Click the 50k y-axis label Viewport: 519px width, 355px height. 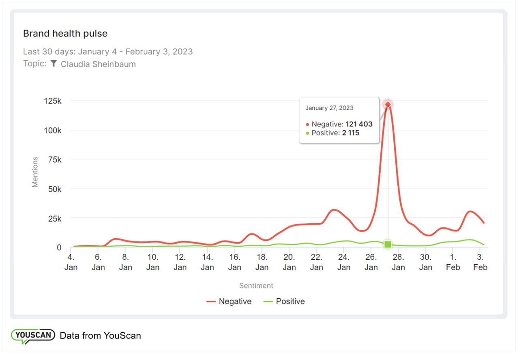54,189
